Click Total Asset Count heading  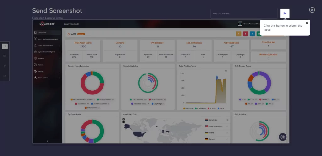point(83,43)
